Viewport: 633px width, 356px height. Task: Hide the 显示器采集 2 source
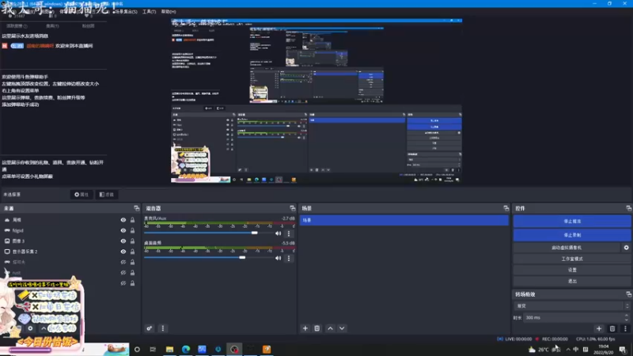tap(123, 252)
